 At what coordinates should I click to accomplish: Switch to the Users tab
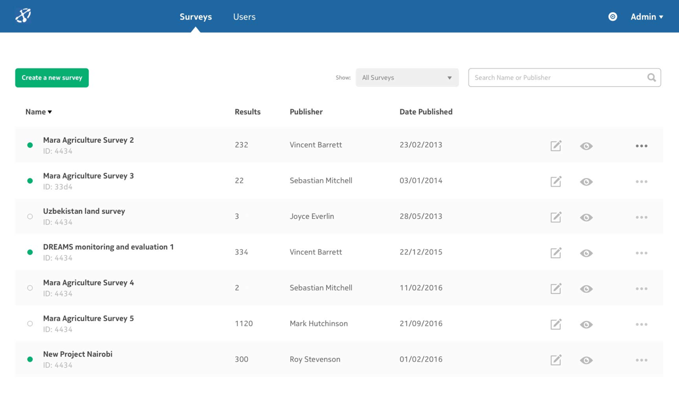[244, 17]
